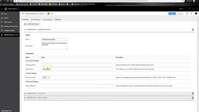Switch to the Event Sources tab
Screen dimensions: 199x112
click(x=36, y=20)
